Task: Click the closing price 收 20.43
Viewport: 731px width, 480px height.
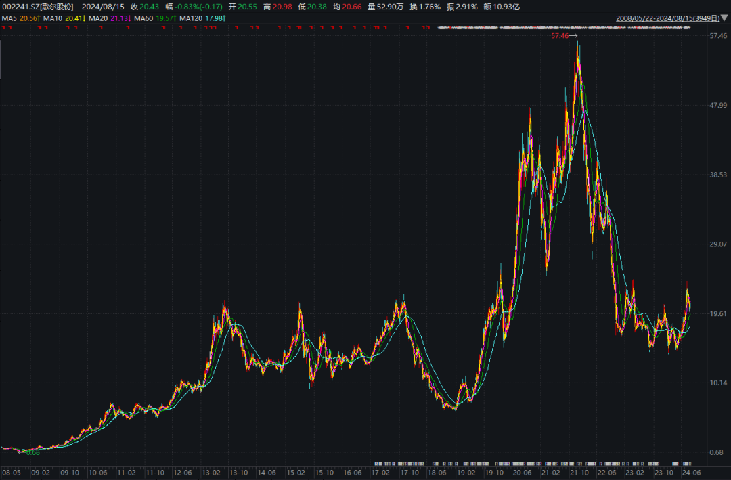Action: point(145,7)
